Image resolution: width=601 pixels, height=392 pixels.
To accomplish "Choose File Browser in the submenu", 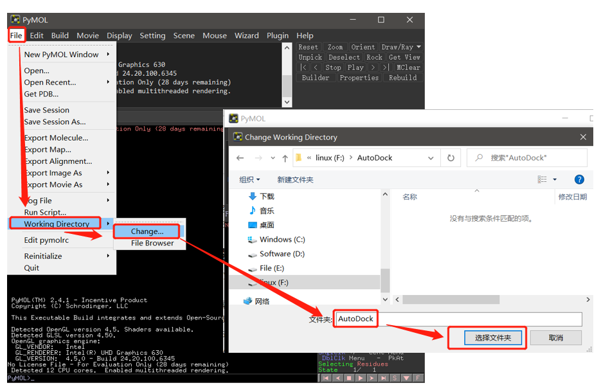I will pos(152,243).
